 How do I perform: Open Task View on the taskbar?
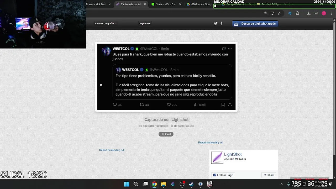pyautogui.click(x=145, y=184)
